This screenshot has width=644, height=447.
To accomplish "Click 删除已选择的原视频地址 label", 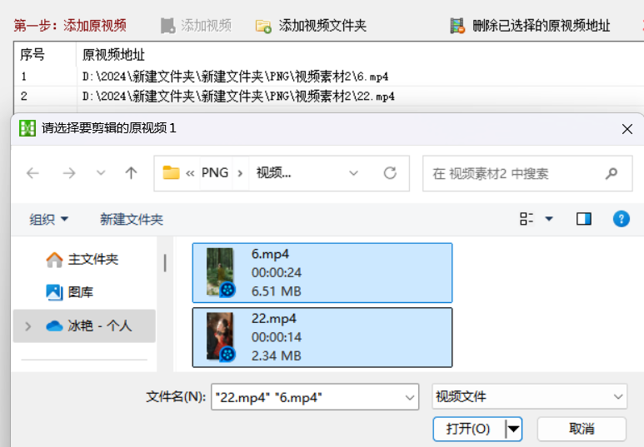I will [x=541, y=26].
